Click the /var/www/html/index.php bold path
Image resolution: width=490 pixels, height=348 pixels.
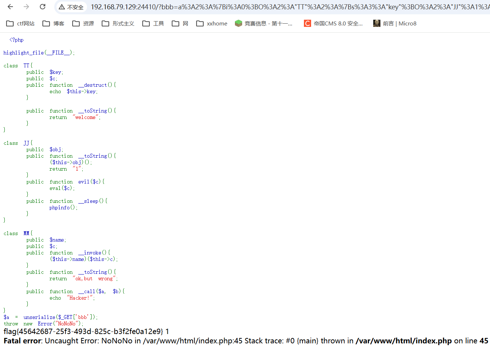[404, 341]
